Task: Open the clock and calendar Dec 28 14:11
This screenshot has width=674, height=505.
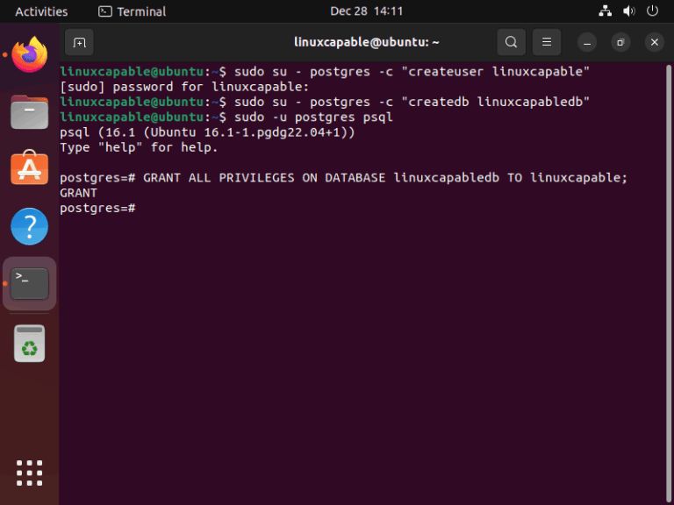Action: [366, 11]
